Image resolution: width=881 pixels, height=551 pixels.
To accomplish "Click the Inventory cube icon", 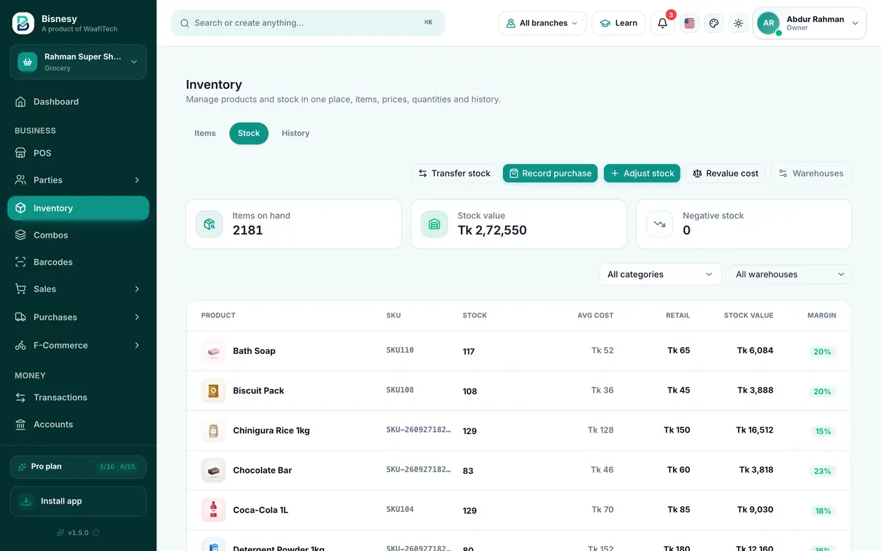I will coord(21,208).
